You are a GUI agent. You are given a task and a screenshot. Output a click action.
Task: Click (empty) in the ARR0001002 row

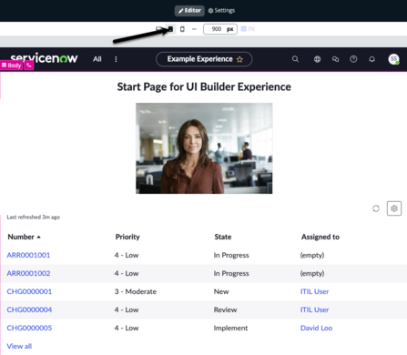coord(312,273)
